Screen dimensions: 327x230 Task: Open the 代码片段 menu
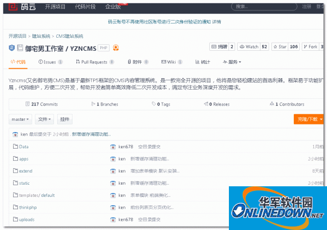86,7
